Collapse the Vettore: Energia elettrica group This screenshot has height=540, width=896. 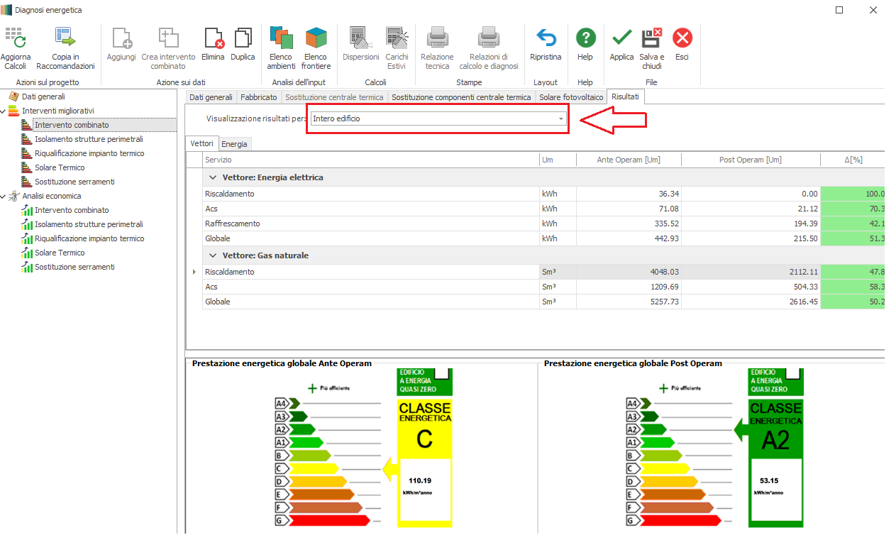click(212, 177)
